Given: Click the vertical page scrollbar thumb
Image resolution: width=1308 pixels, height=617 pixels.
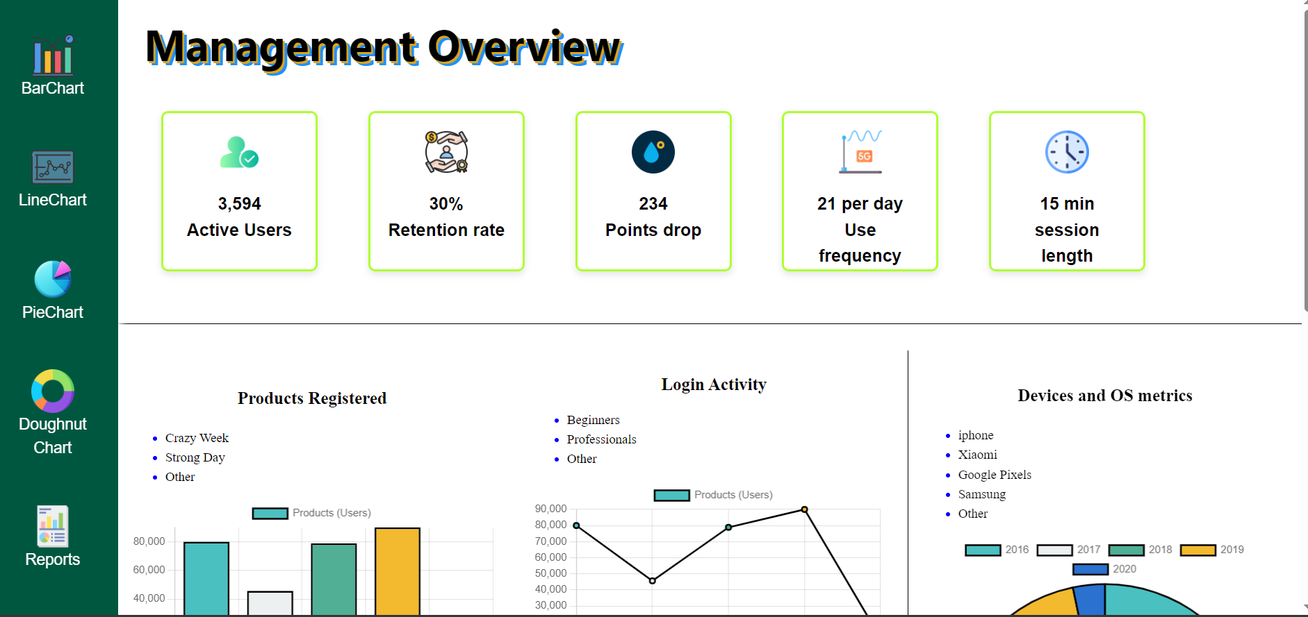Looking at the screenshot, I should 1305,160.
